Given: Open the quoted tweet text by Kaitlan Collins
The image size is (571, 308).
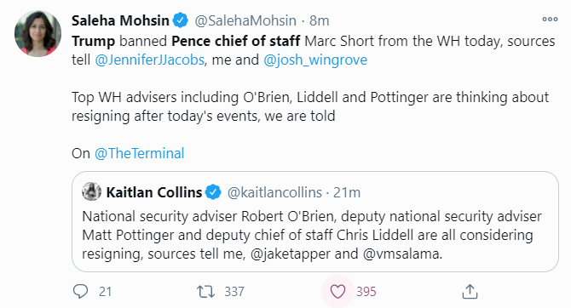Looking at the screenshot, I should (312, 235).
